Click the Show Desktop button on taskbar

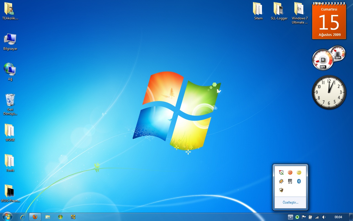(351, 217)
